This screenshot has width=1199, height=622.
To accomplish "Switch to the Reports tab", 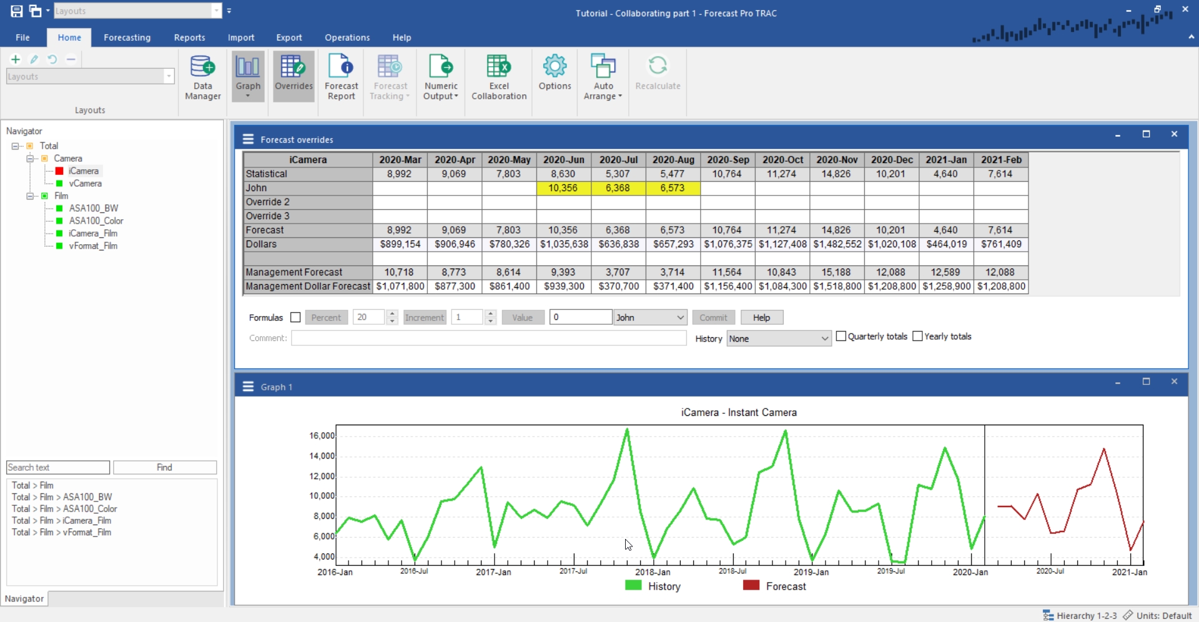I will [189, 37].
